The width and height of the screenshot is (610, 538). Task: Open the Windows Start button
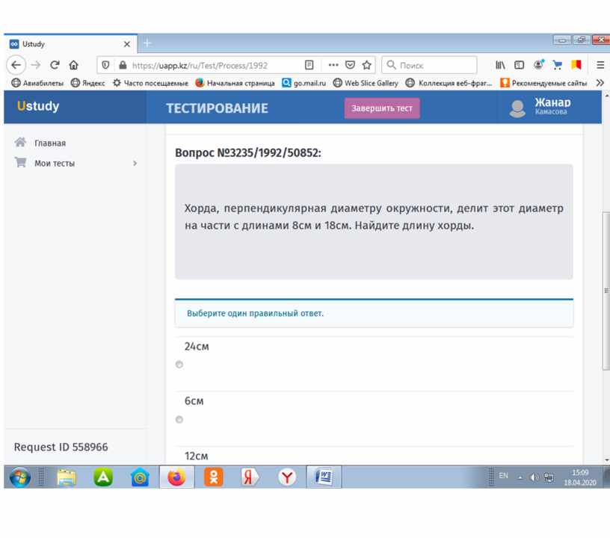pyautogui.click(x=20, y=477)
